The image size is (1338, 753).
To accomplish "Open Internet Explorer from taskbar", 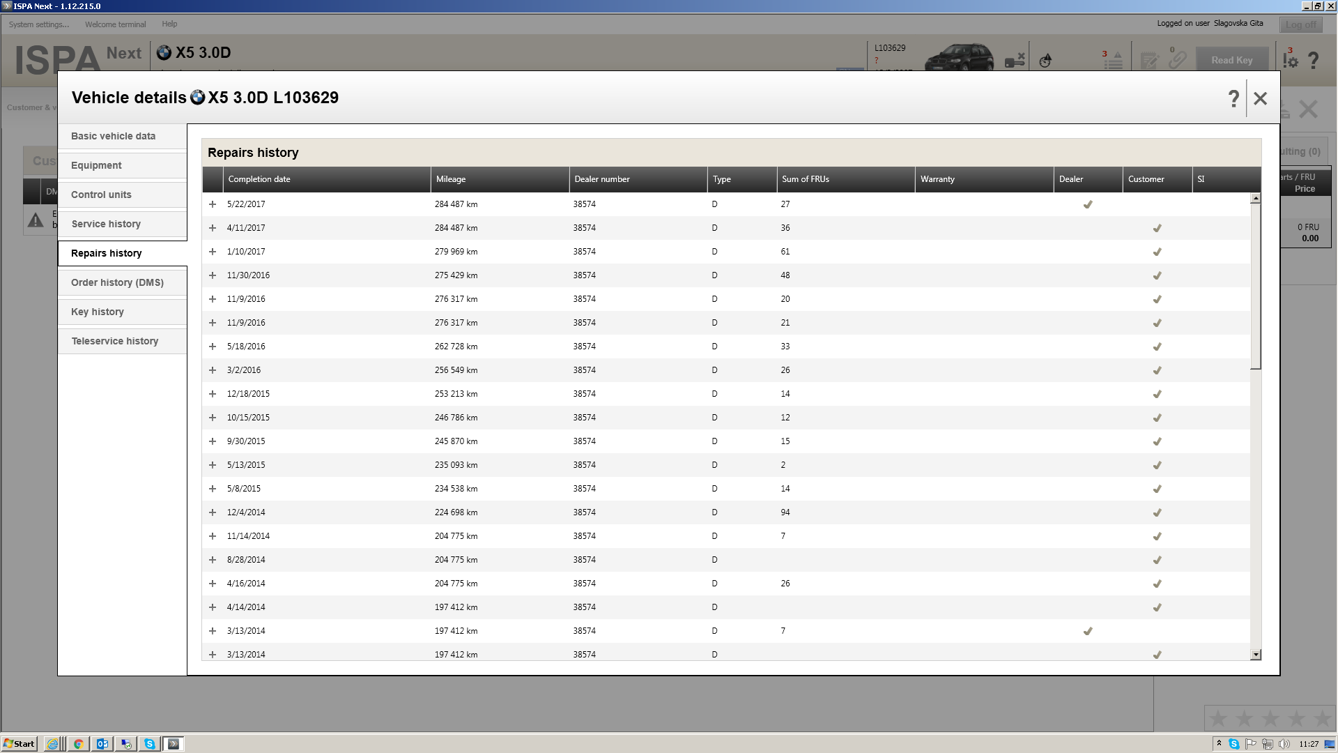I will pos(53,744).
